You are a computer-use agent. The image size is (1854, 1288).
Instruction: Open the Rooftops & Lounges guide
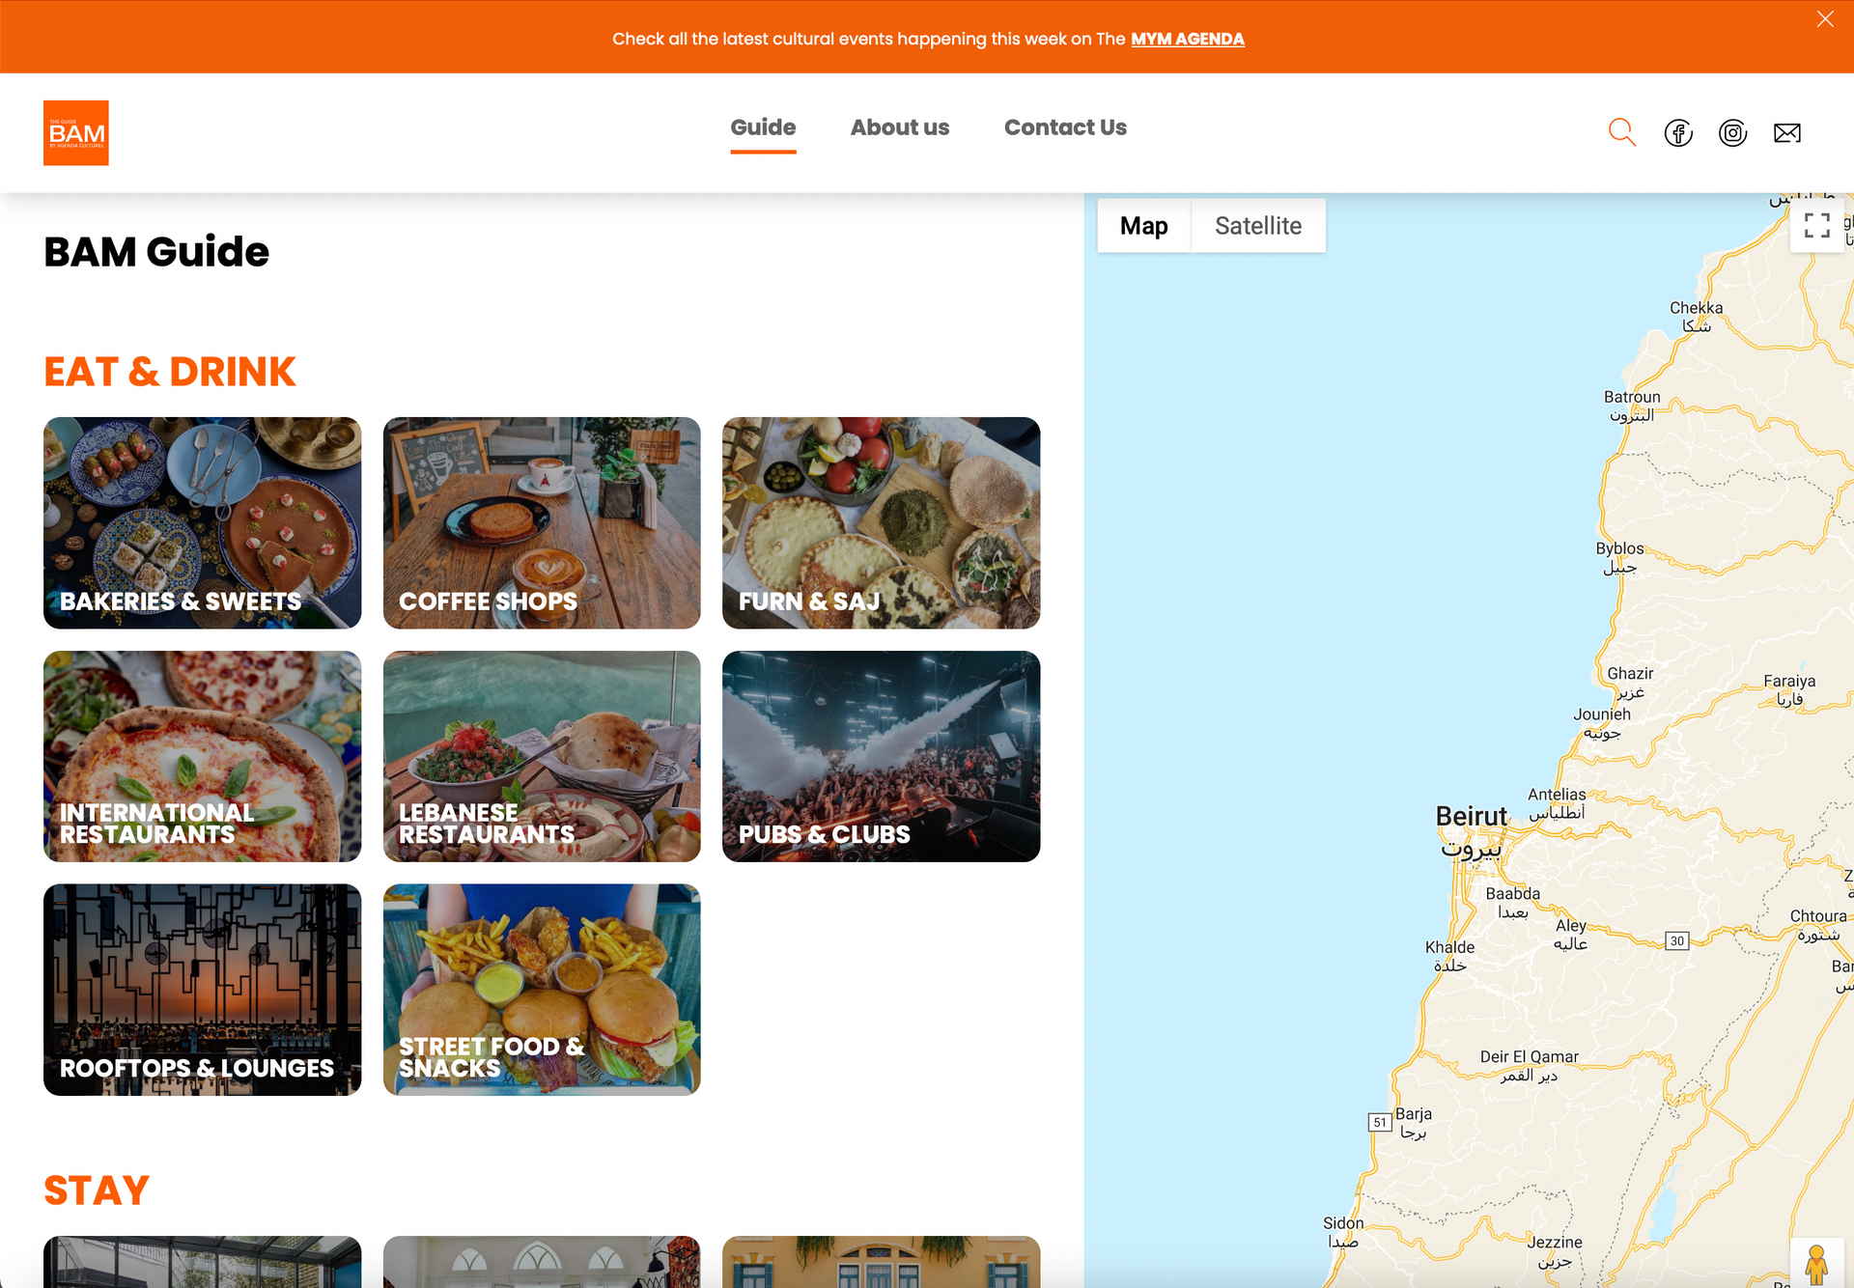(202, 990)
